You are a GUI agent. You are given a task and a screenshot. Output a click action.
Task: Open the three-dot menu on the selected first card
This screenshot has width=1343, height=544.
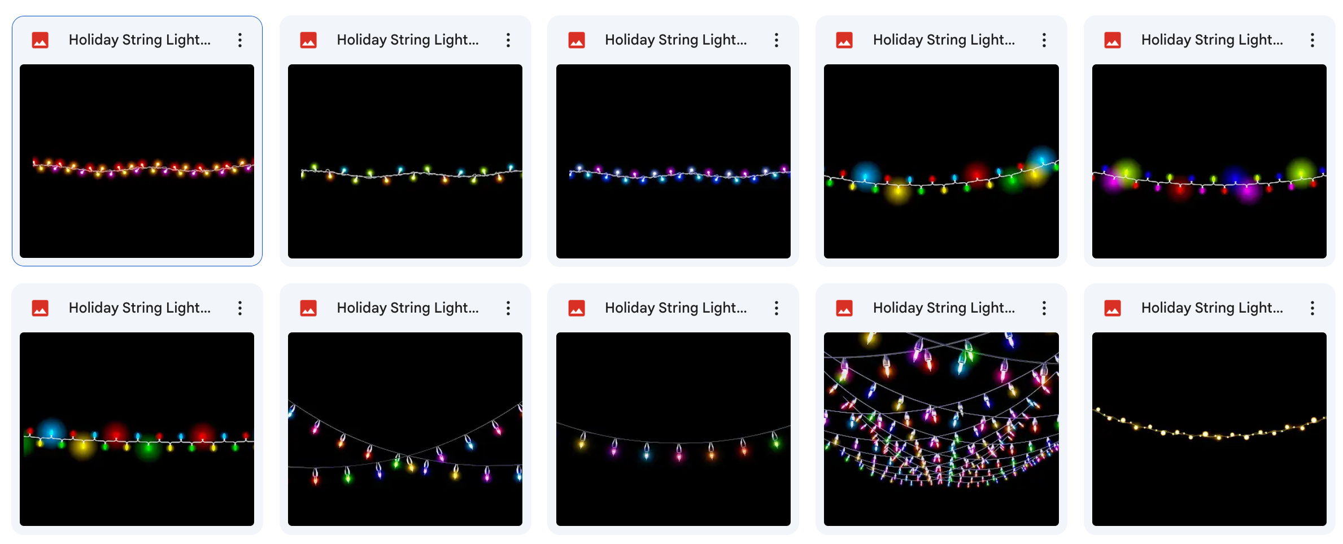point(240,40)
